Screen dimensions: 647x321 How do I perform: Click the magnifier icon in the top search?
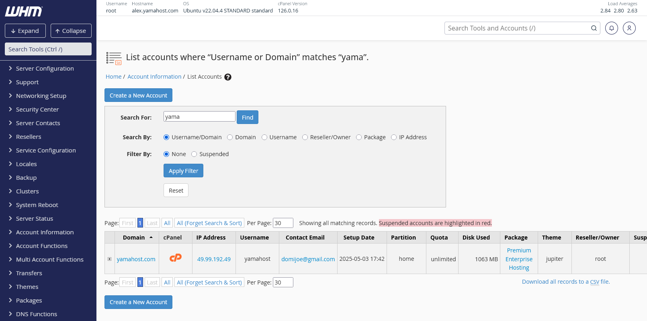pos(594,28)
